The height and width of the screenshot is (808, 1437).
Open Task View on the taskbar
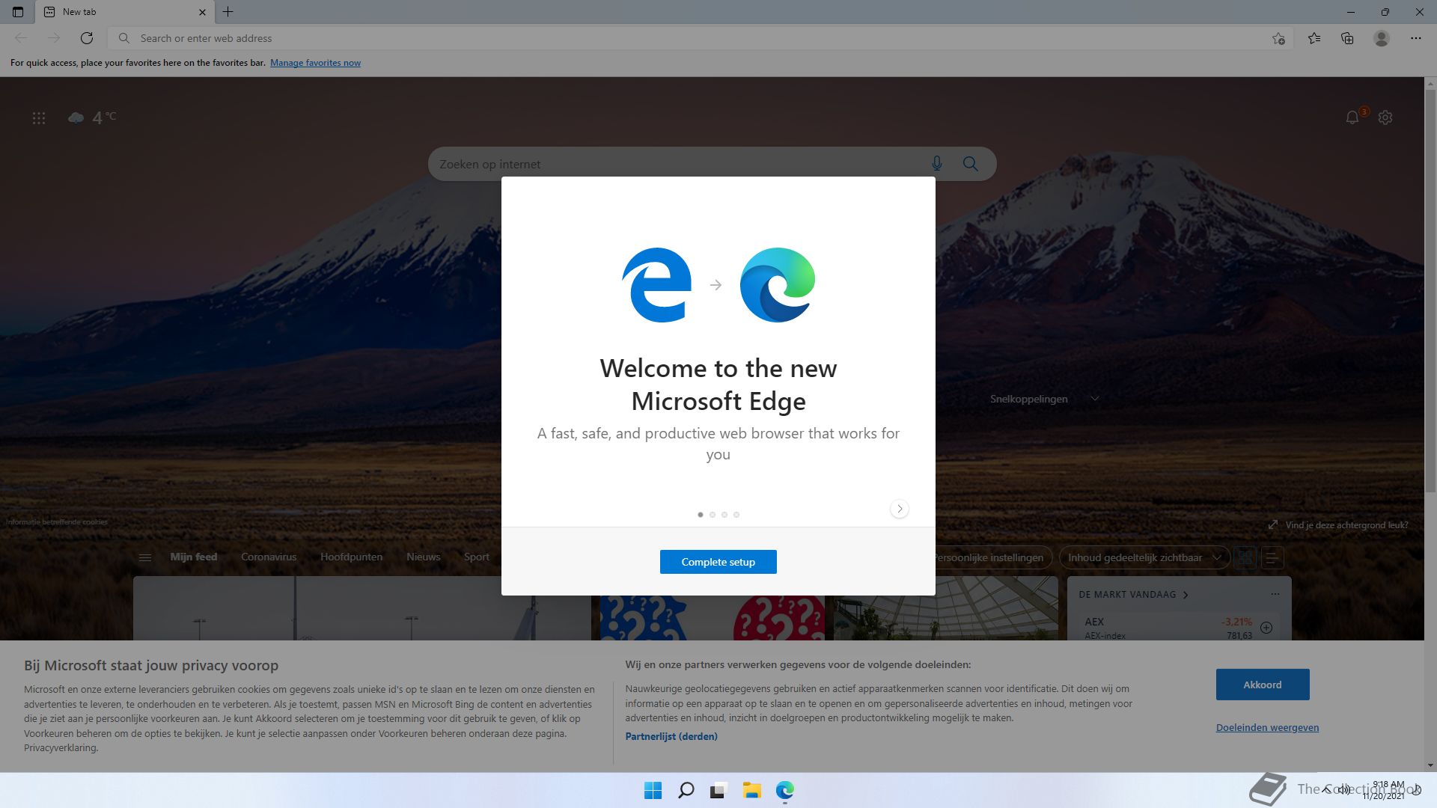click(x=718, y=790)
